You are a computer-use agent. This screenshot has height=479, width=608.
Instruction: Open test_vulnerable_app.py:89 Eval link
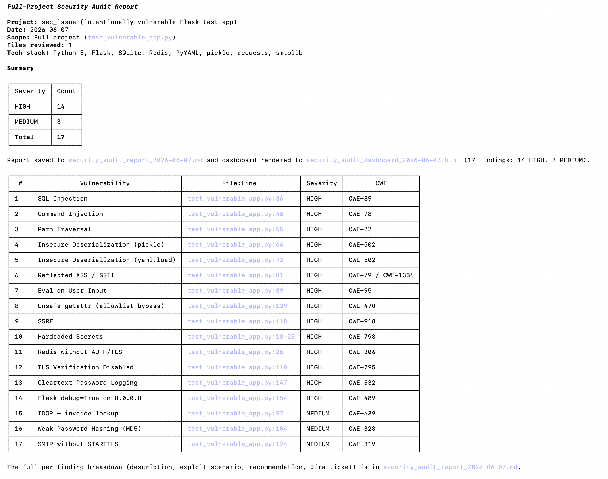[x=235, y=290]
